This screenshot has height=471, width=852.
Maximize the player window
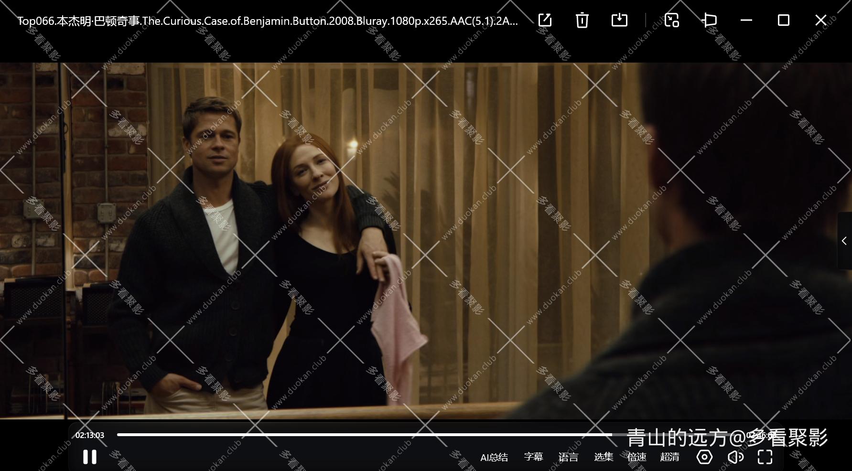[783, 20]
